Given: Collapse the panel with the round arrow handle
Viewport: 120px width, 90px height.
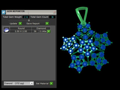Looking at the screenshot, I should 29,20.
